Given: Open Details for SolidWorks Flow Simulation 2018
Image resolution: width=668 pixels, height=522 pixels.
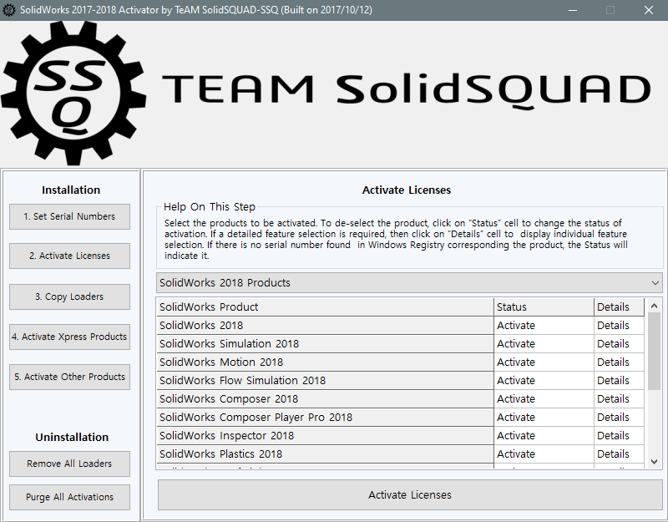Looking at the screenshot, I should pyautogui.click(x=619, y=380).
